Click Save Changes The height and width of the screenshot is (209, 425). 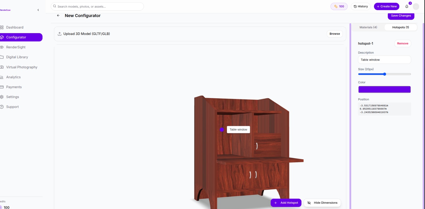point(401,16)
